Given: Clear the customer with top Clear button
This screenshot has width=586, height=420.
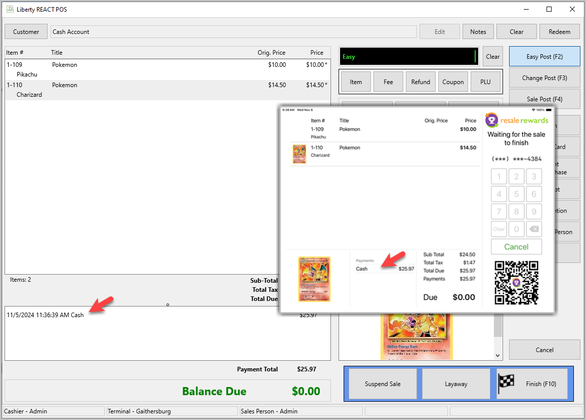Looking at the screenshot, I should click(x=517, y=32).
